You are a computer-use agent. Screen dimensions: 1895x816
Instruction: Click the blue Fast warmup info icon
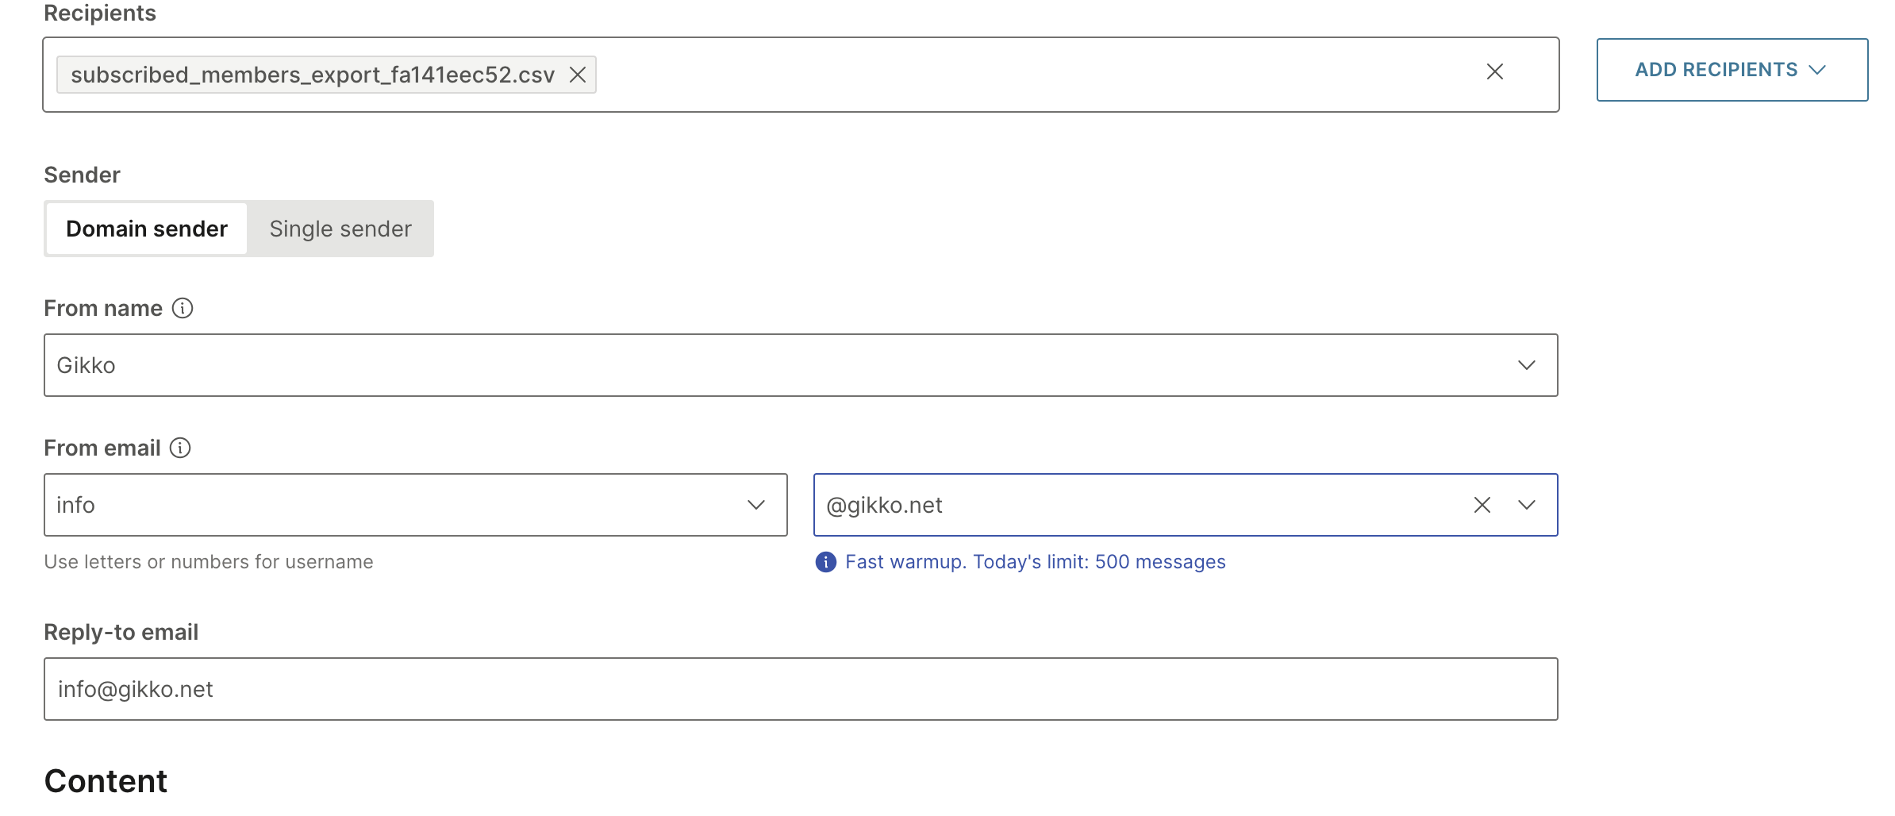click(825, 562)
